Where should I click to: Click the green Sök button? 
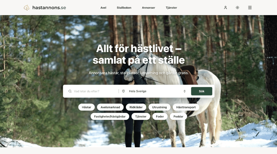point(202,91)
